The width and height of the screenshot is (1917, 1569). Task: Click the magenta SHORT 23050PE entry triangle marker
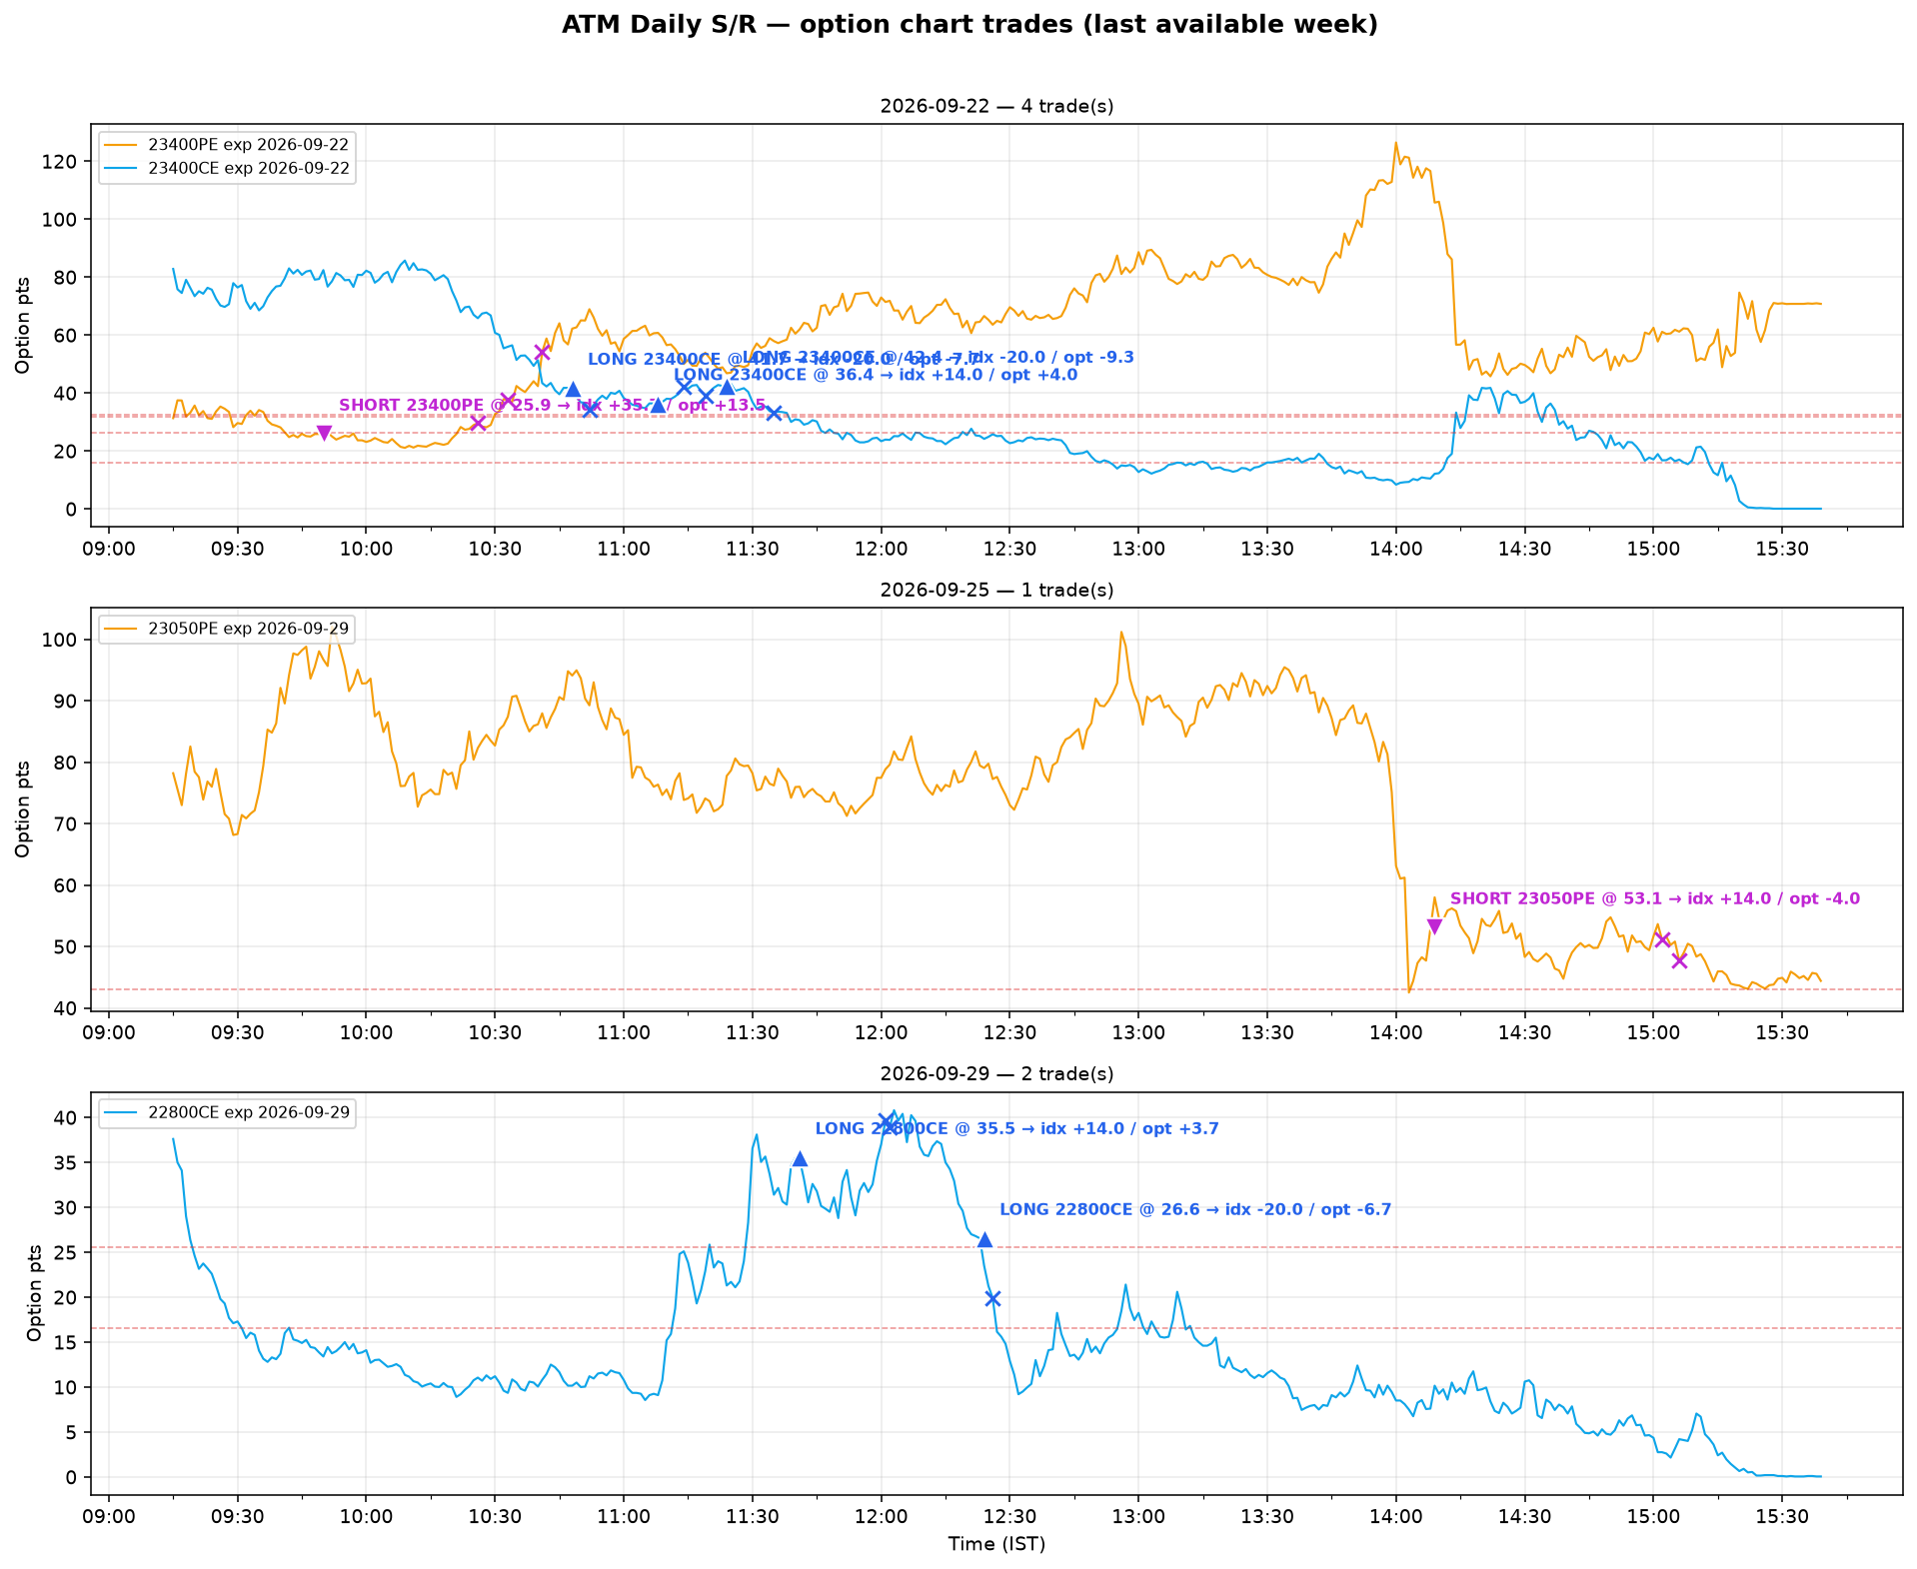click(x=1434, y=927)
